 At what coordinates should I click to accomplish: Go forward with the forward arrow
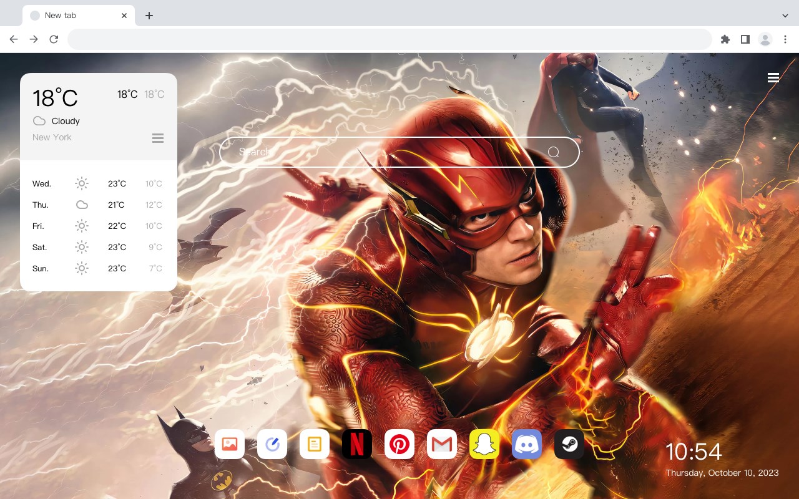34,39
